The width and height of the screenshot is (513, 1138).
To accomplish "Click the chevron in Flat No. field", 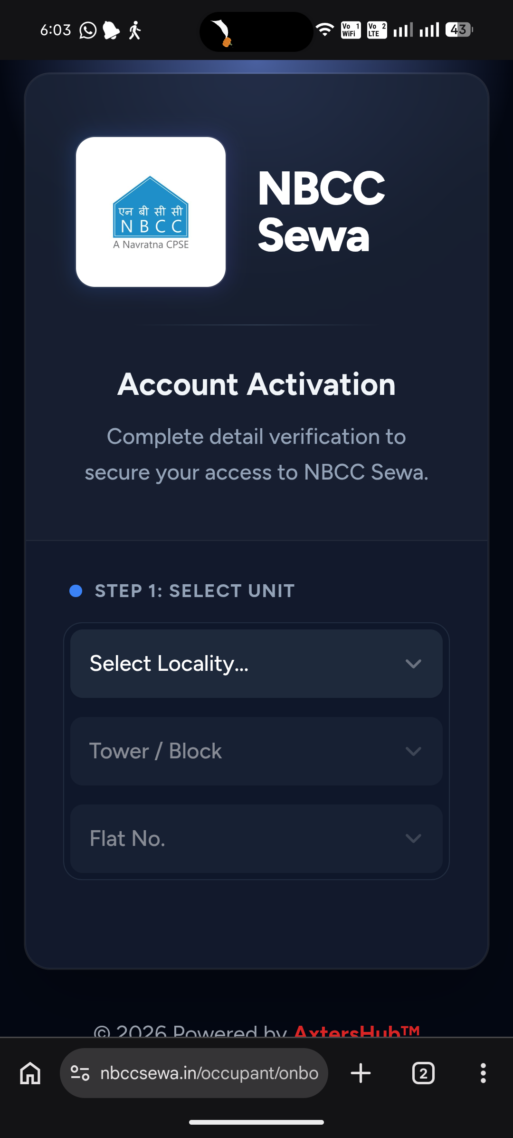I will (413, 839).
